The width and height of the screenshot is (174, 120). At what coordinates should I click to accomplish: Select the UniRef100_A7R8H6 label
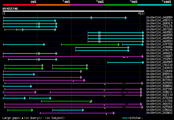(159, 47)
